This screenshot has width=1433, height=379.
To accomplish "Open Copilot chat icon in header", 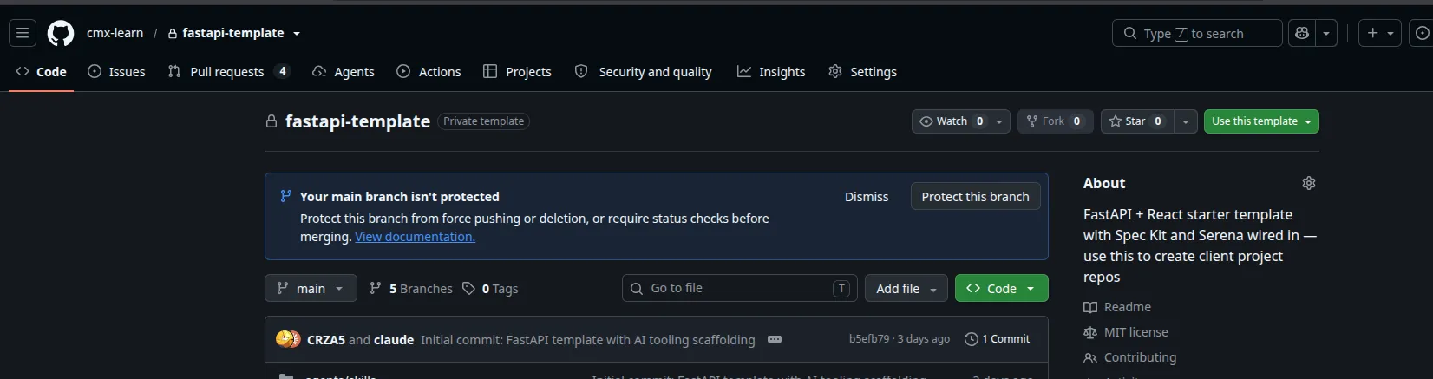I will click(1301, 33).
